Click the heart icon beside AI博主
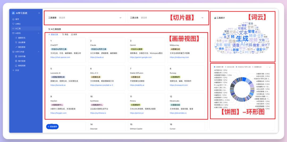The image size is (287, 142). pos(13,24)
